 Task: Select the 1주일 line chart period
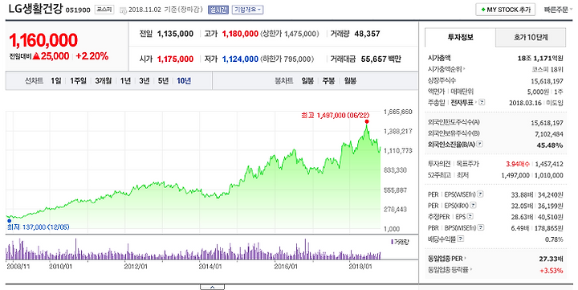(x=78, y=81)
